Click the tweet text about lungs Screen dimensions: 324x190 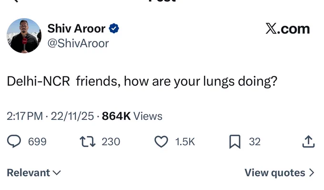pyautogui.click(x=142, y=81)
